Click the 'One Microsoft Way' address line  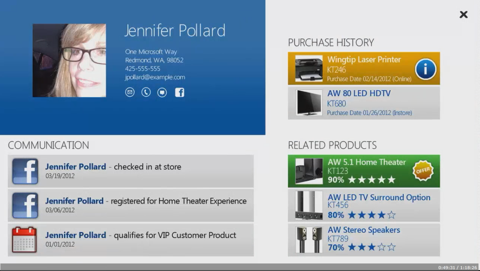click(x=151, y=52)
